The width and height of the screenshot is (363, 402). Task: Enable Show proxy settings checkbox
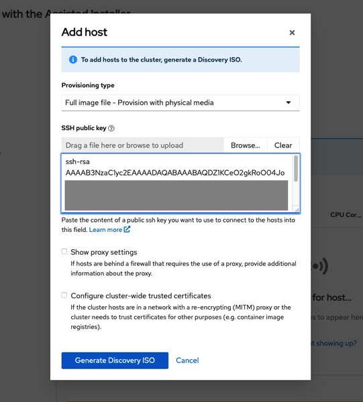pyautogui.click(x=64, y=251)
